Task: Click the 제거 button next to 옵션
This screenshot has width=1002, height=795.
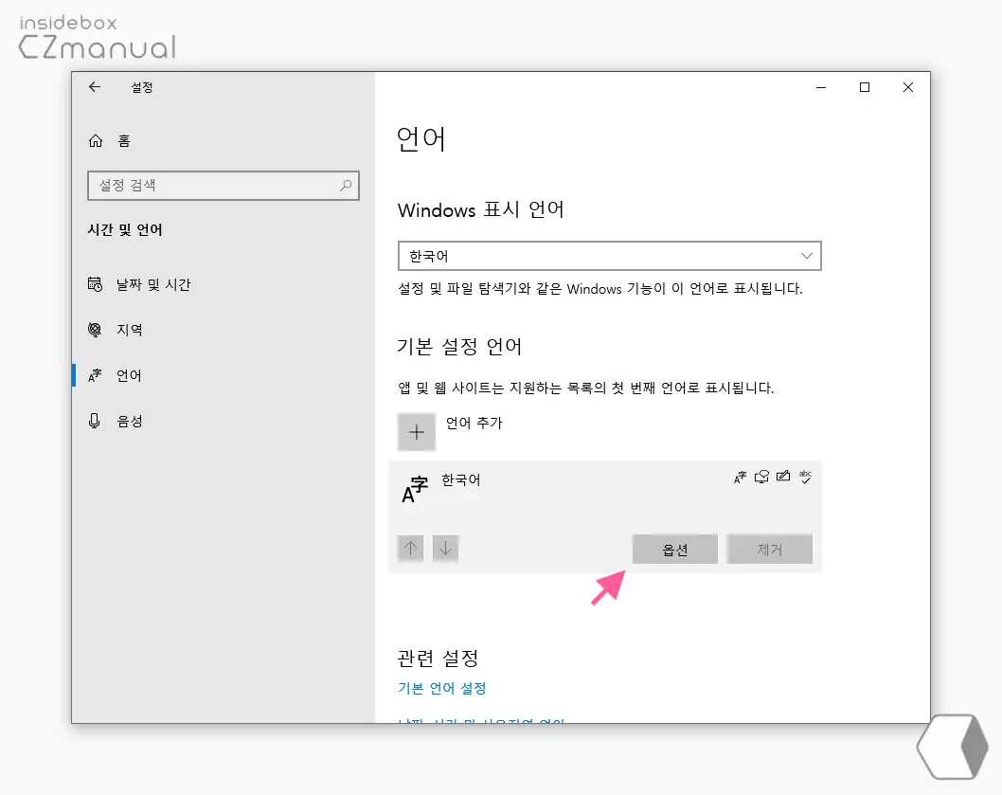Action: pos(769,549)
